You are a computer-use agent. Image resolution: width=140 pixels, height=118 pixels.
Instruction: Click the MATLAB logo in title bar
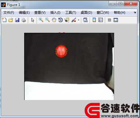pos(3,5)
